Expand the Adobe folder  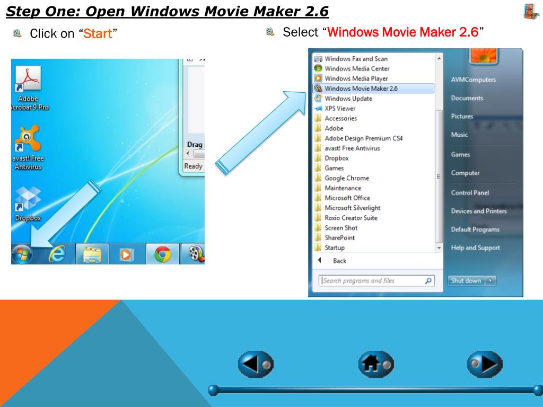click(x=373, y=128)
